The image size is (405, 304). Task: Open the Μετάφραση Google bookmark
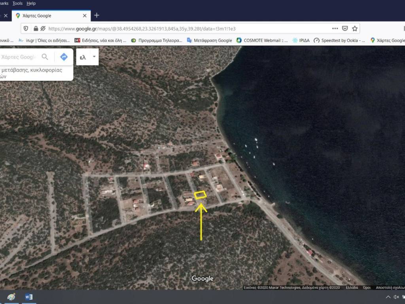tap(210, 40)
